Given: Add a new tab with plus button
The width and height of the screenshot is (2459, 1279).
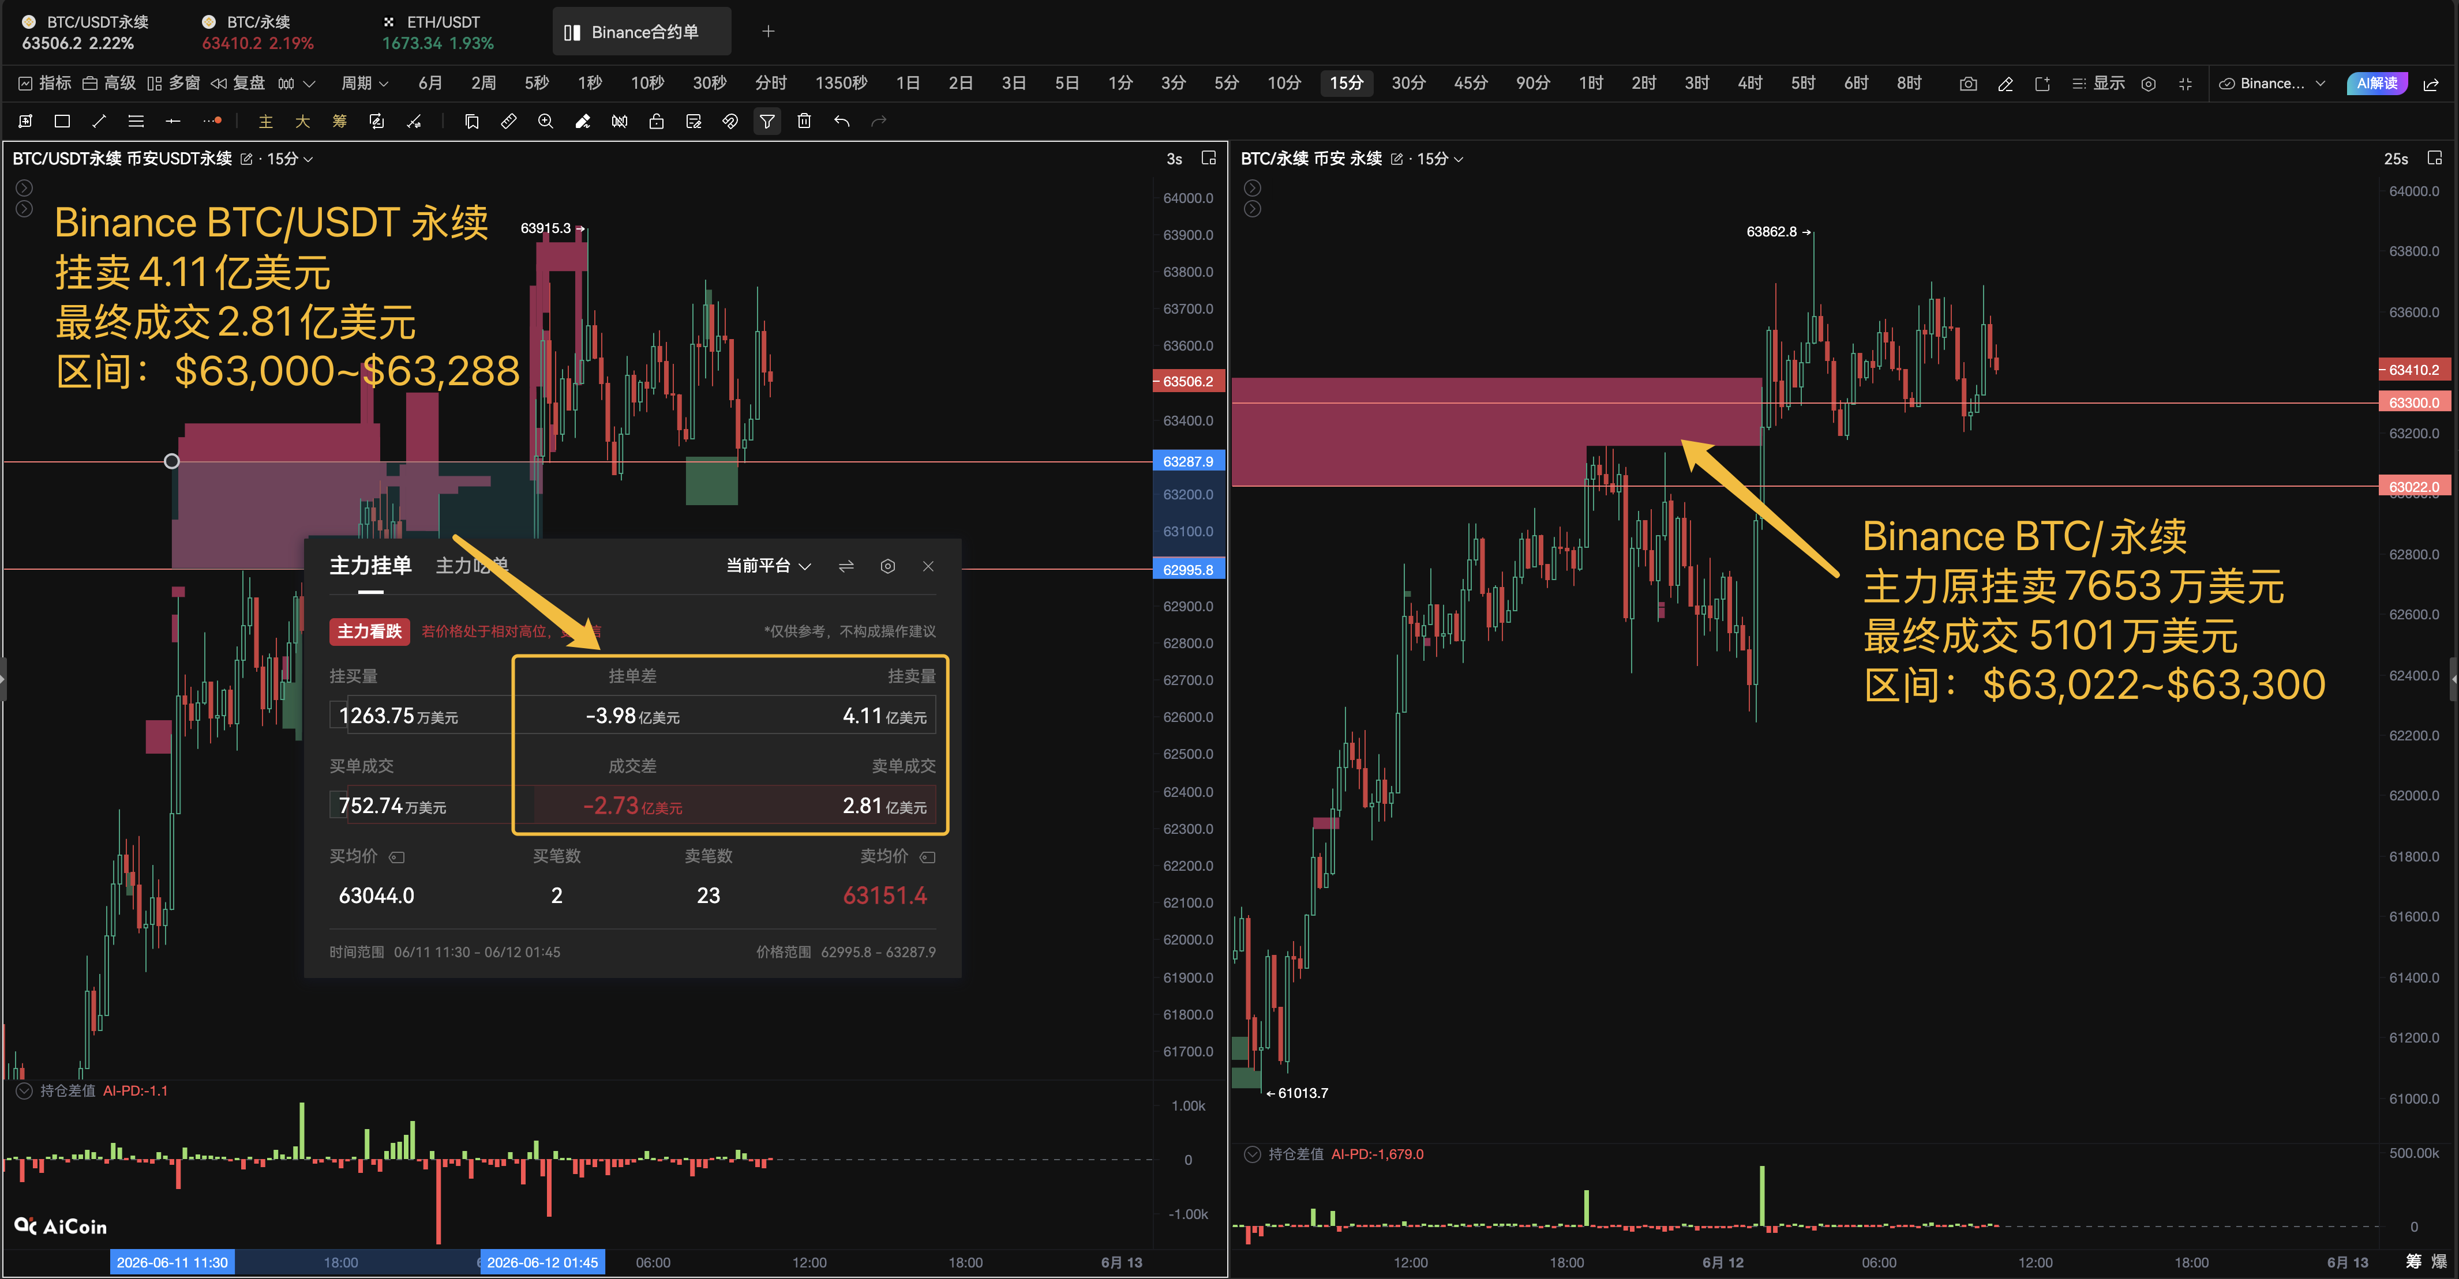Looking at the screenshot, I should pos(769,32).
